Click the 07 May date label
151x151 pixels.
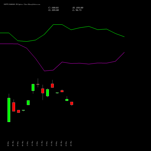point(18,143)
